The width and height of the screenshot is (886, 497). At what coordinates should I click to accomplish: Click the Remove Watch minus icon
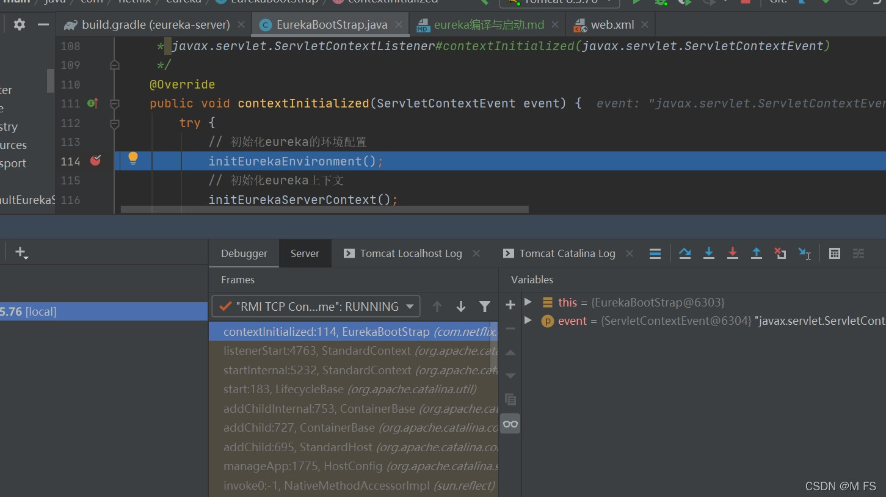(510, 328)
